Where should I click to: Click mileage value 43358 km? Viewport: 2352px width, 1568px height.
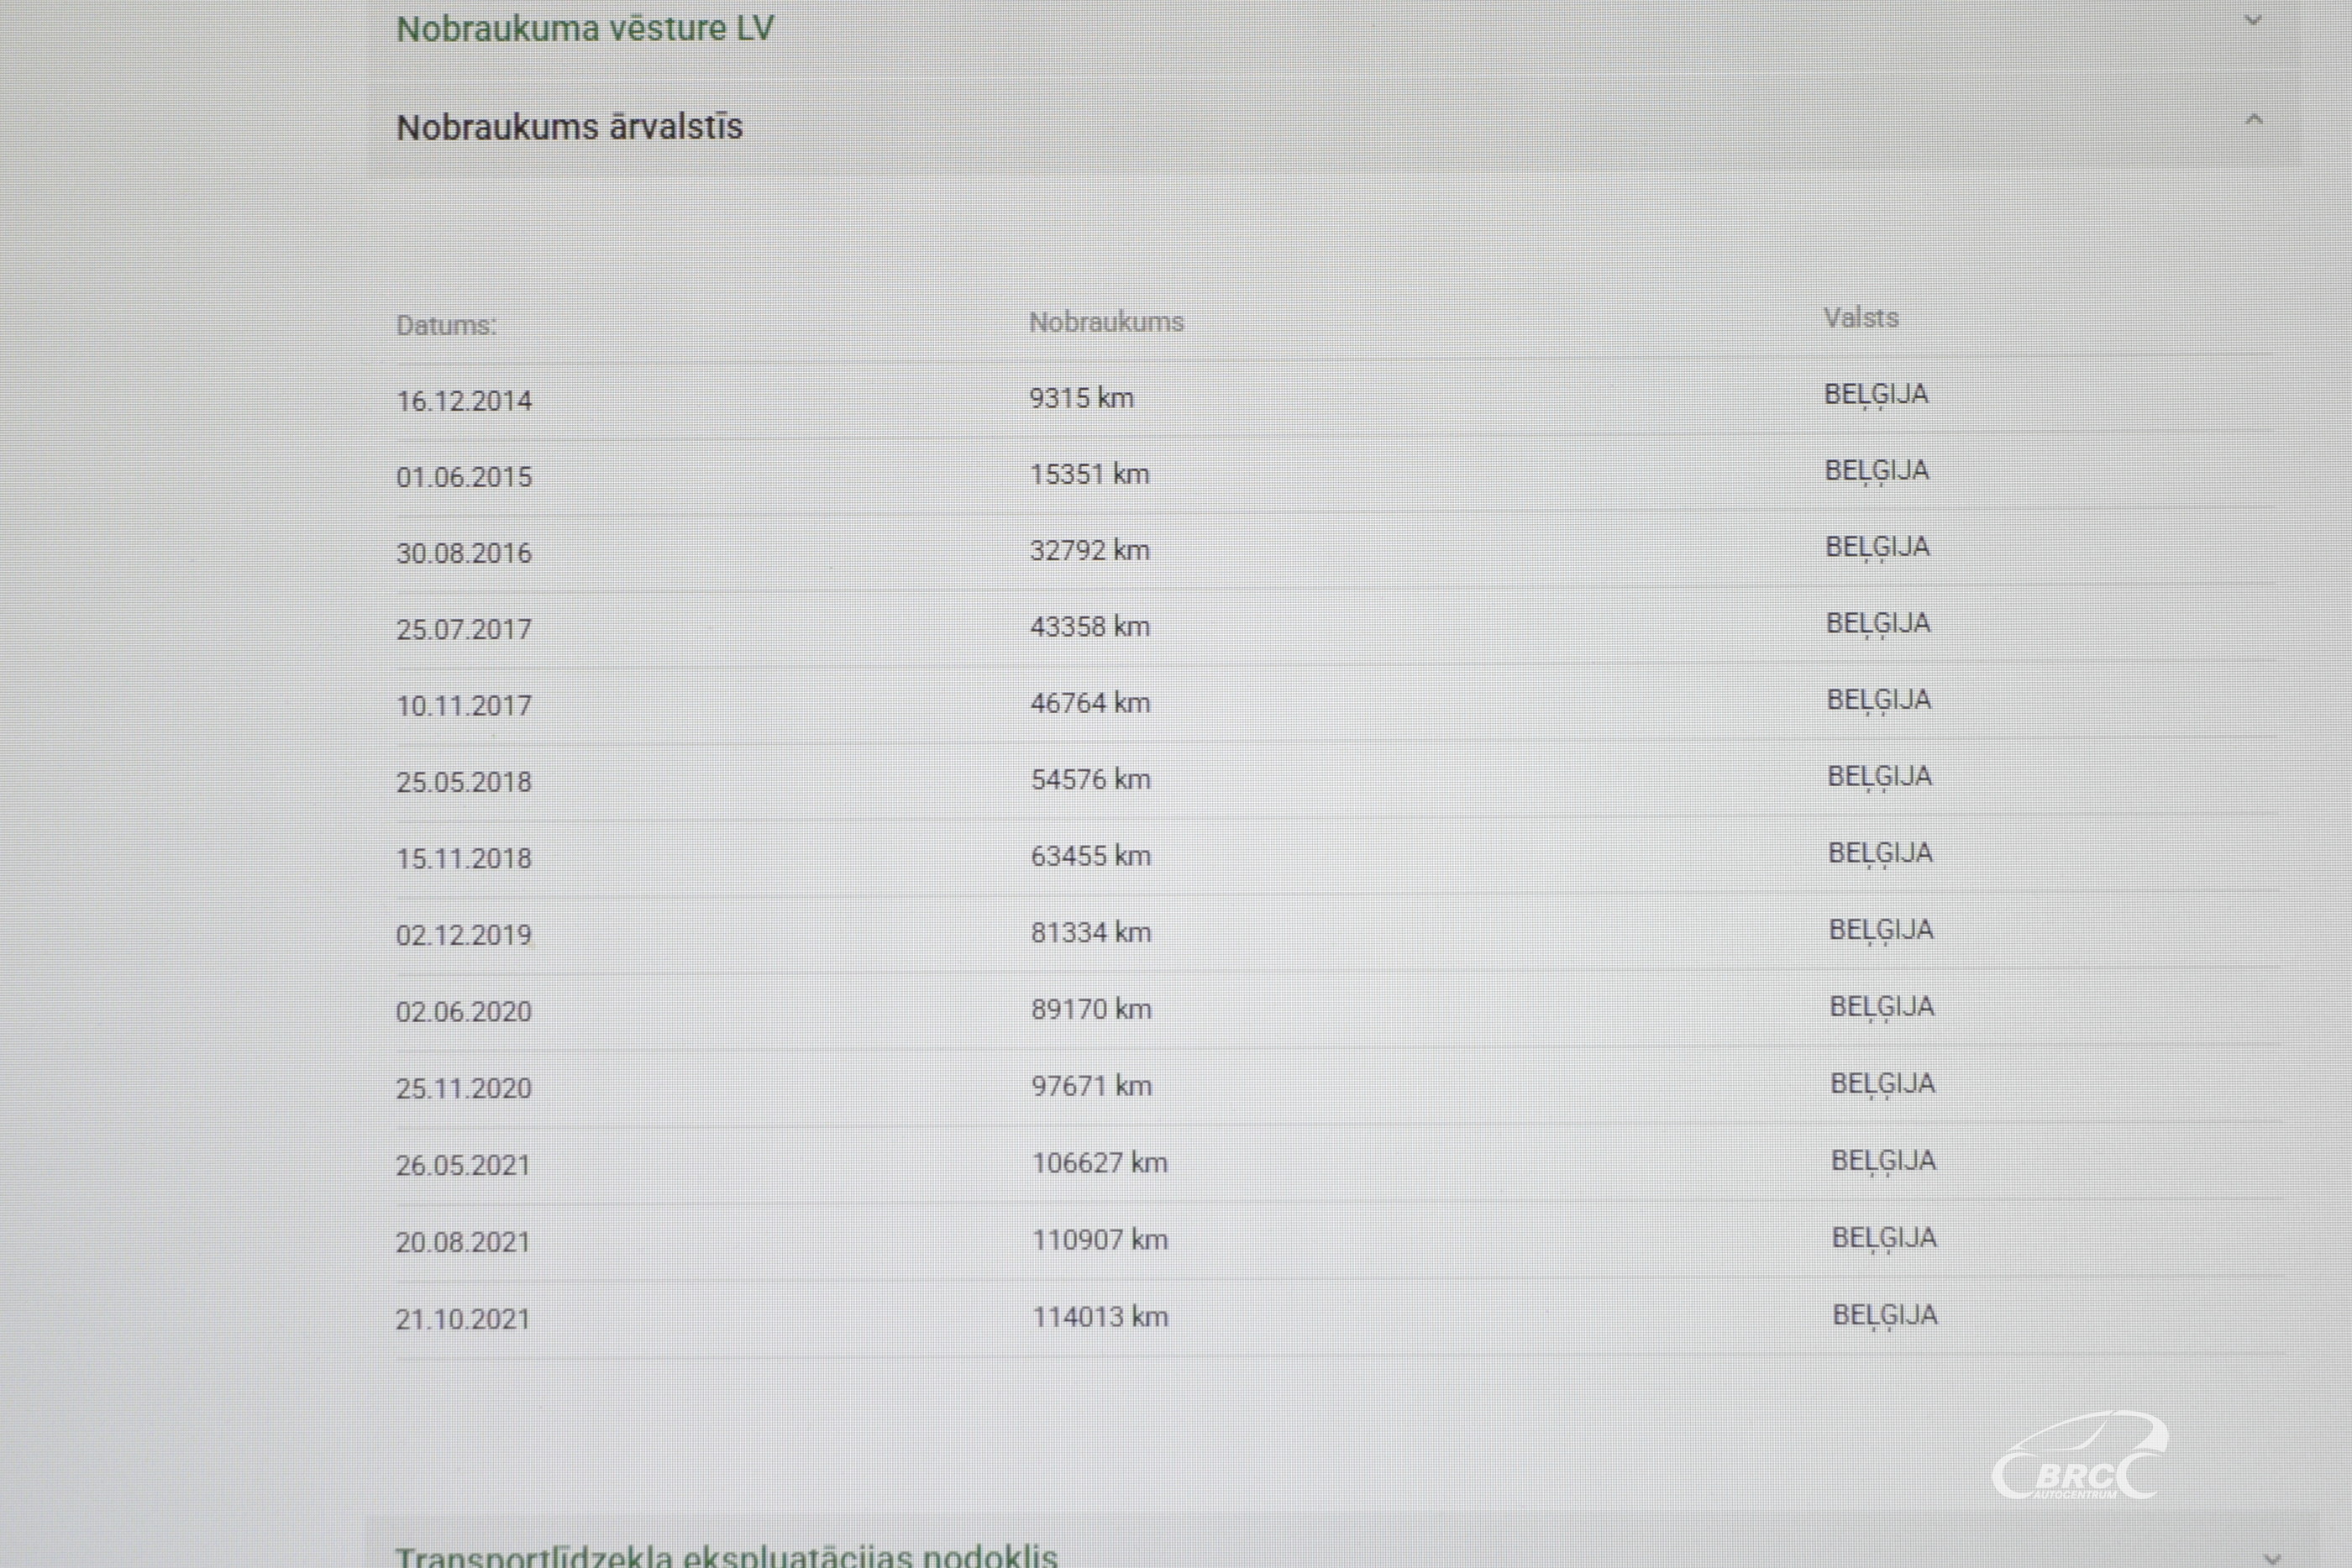[1090, 626]
